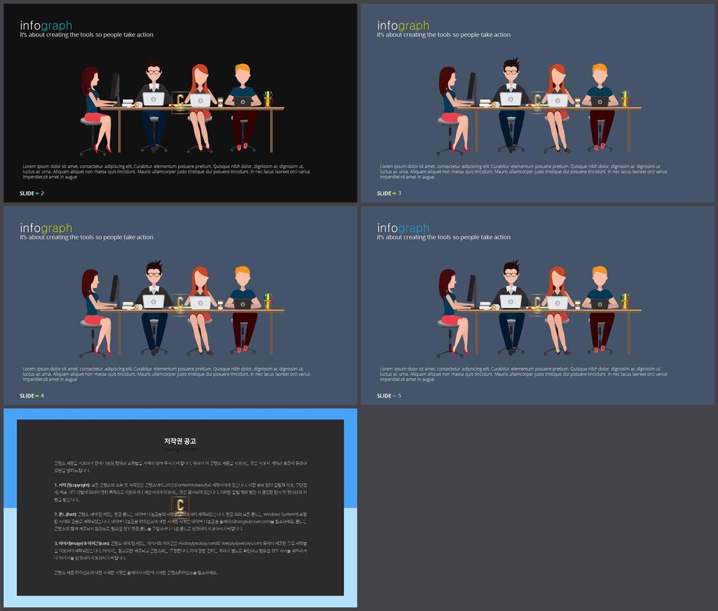The image size is (718, 611).
Task: Select subtitle 'it's about creating the tools' on slide 3
Action: coord(444,35)
